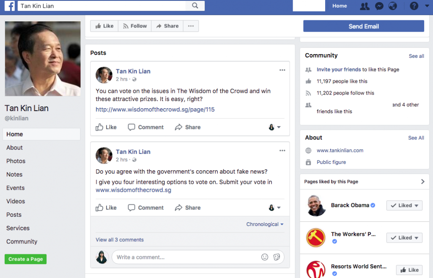Toggle Follow for Tan Kin Lian page
The width and height of the screenshot is (433, 278).
click(x=135, y=26)
